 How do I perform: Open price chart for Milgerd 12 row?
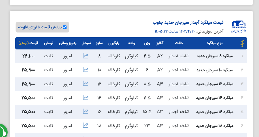tap(85, 84)
